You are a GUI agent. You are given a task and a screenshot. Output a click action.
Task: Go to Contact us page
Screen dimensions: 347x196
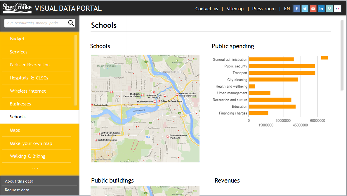207,9
